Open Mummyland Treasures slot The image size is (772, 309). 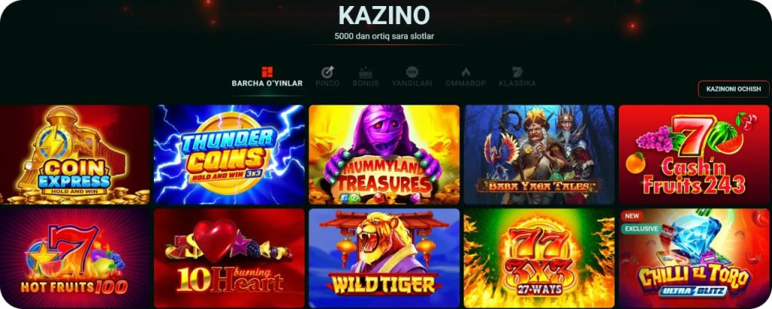384,154
